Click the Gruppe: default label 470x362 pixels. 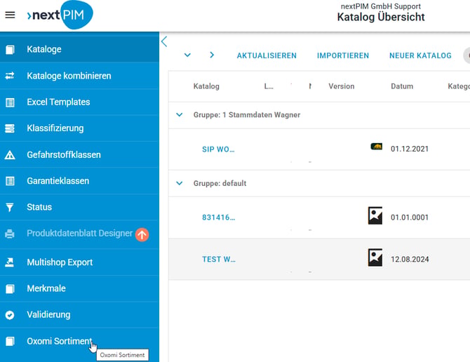220,183
